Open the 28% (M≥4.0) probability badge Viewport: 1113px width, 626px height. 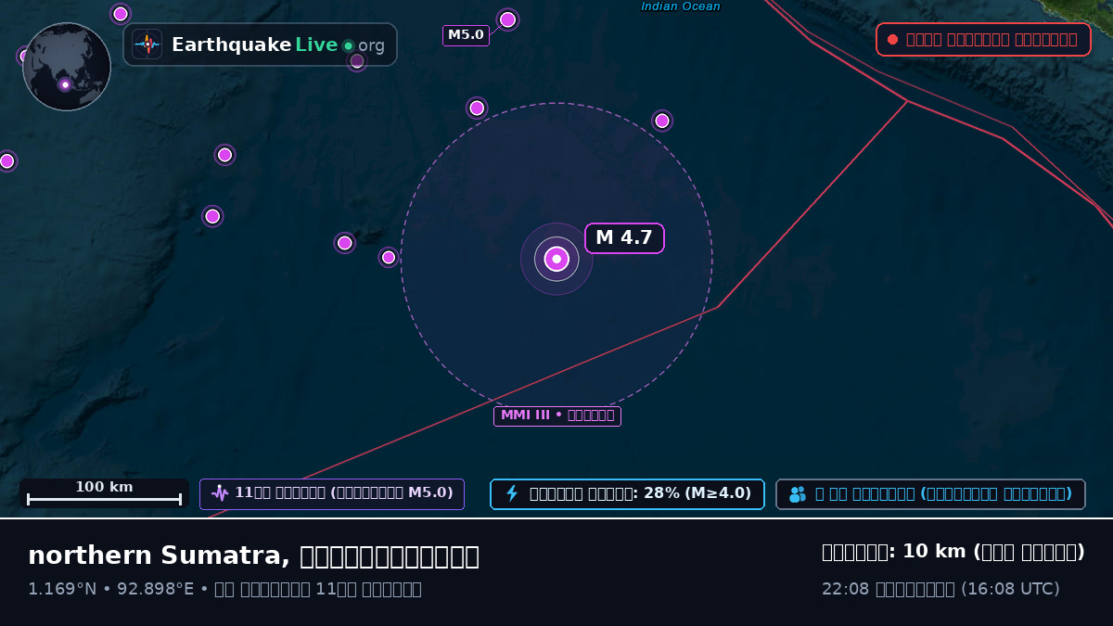(627, 494)
